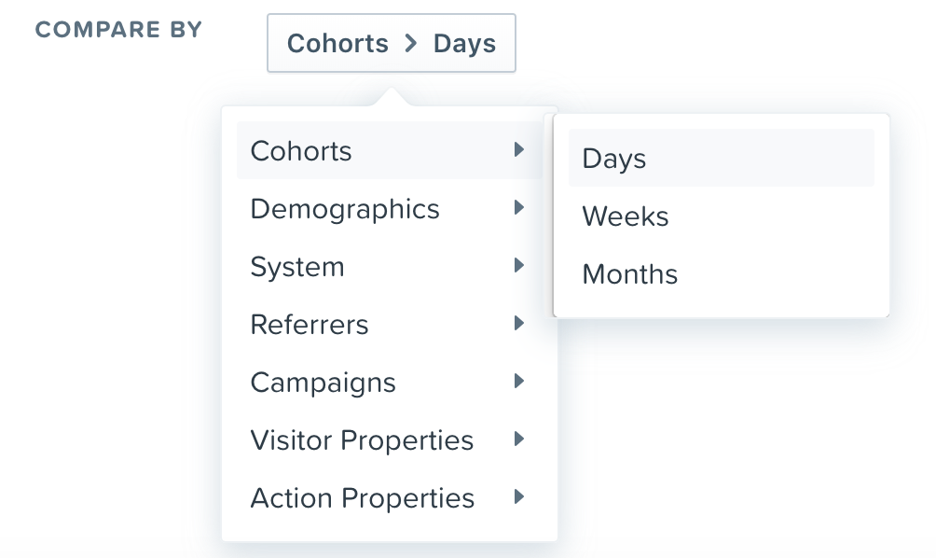Screen dimensions: 936x558
Task: Select Days in the cohort submenu
Action: click(x=614, y=159)
